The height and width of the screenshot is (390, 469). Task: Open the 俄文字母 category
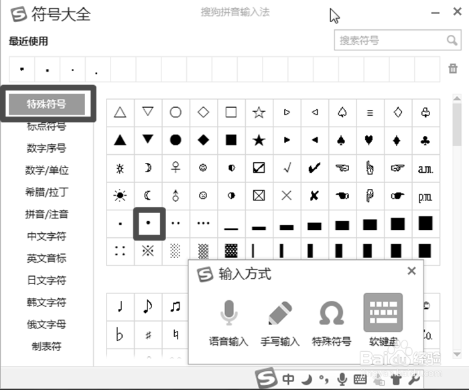tap(47, 324)
